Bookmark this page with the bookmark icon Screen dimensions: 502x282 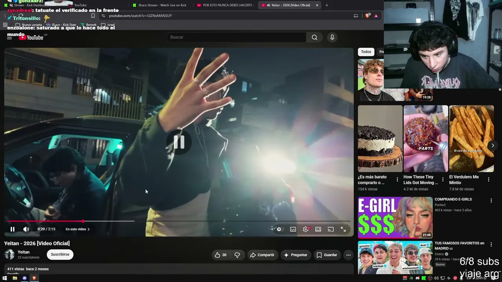93,16
